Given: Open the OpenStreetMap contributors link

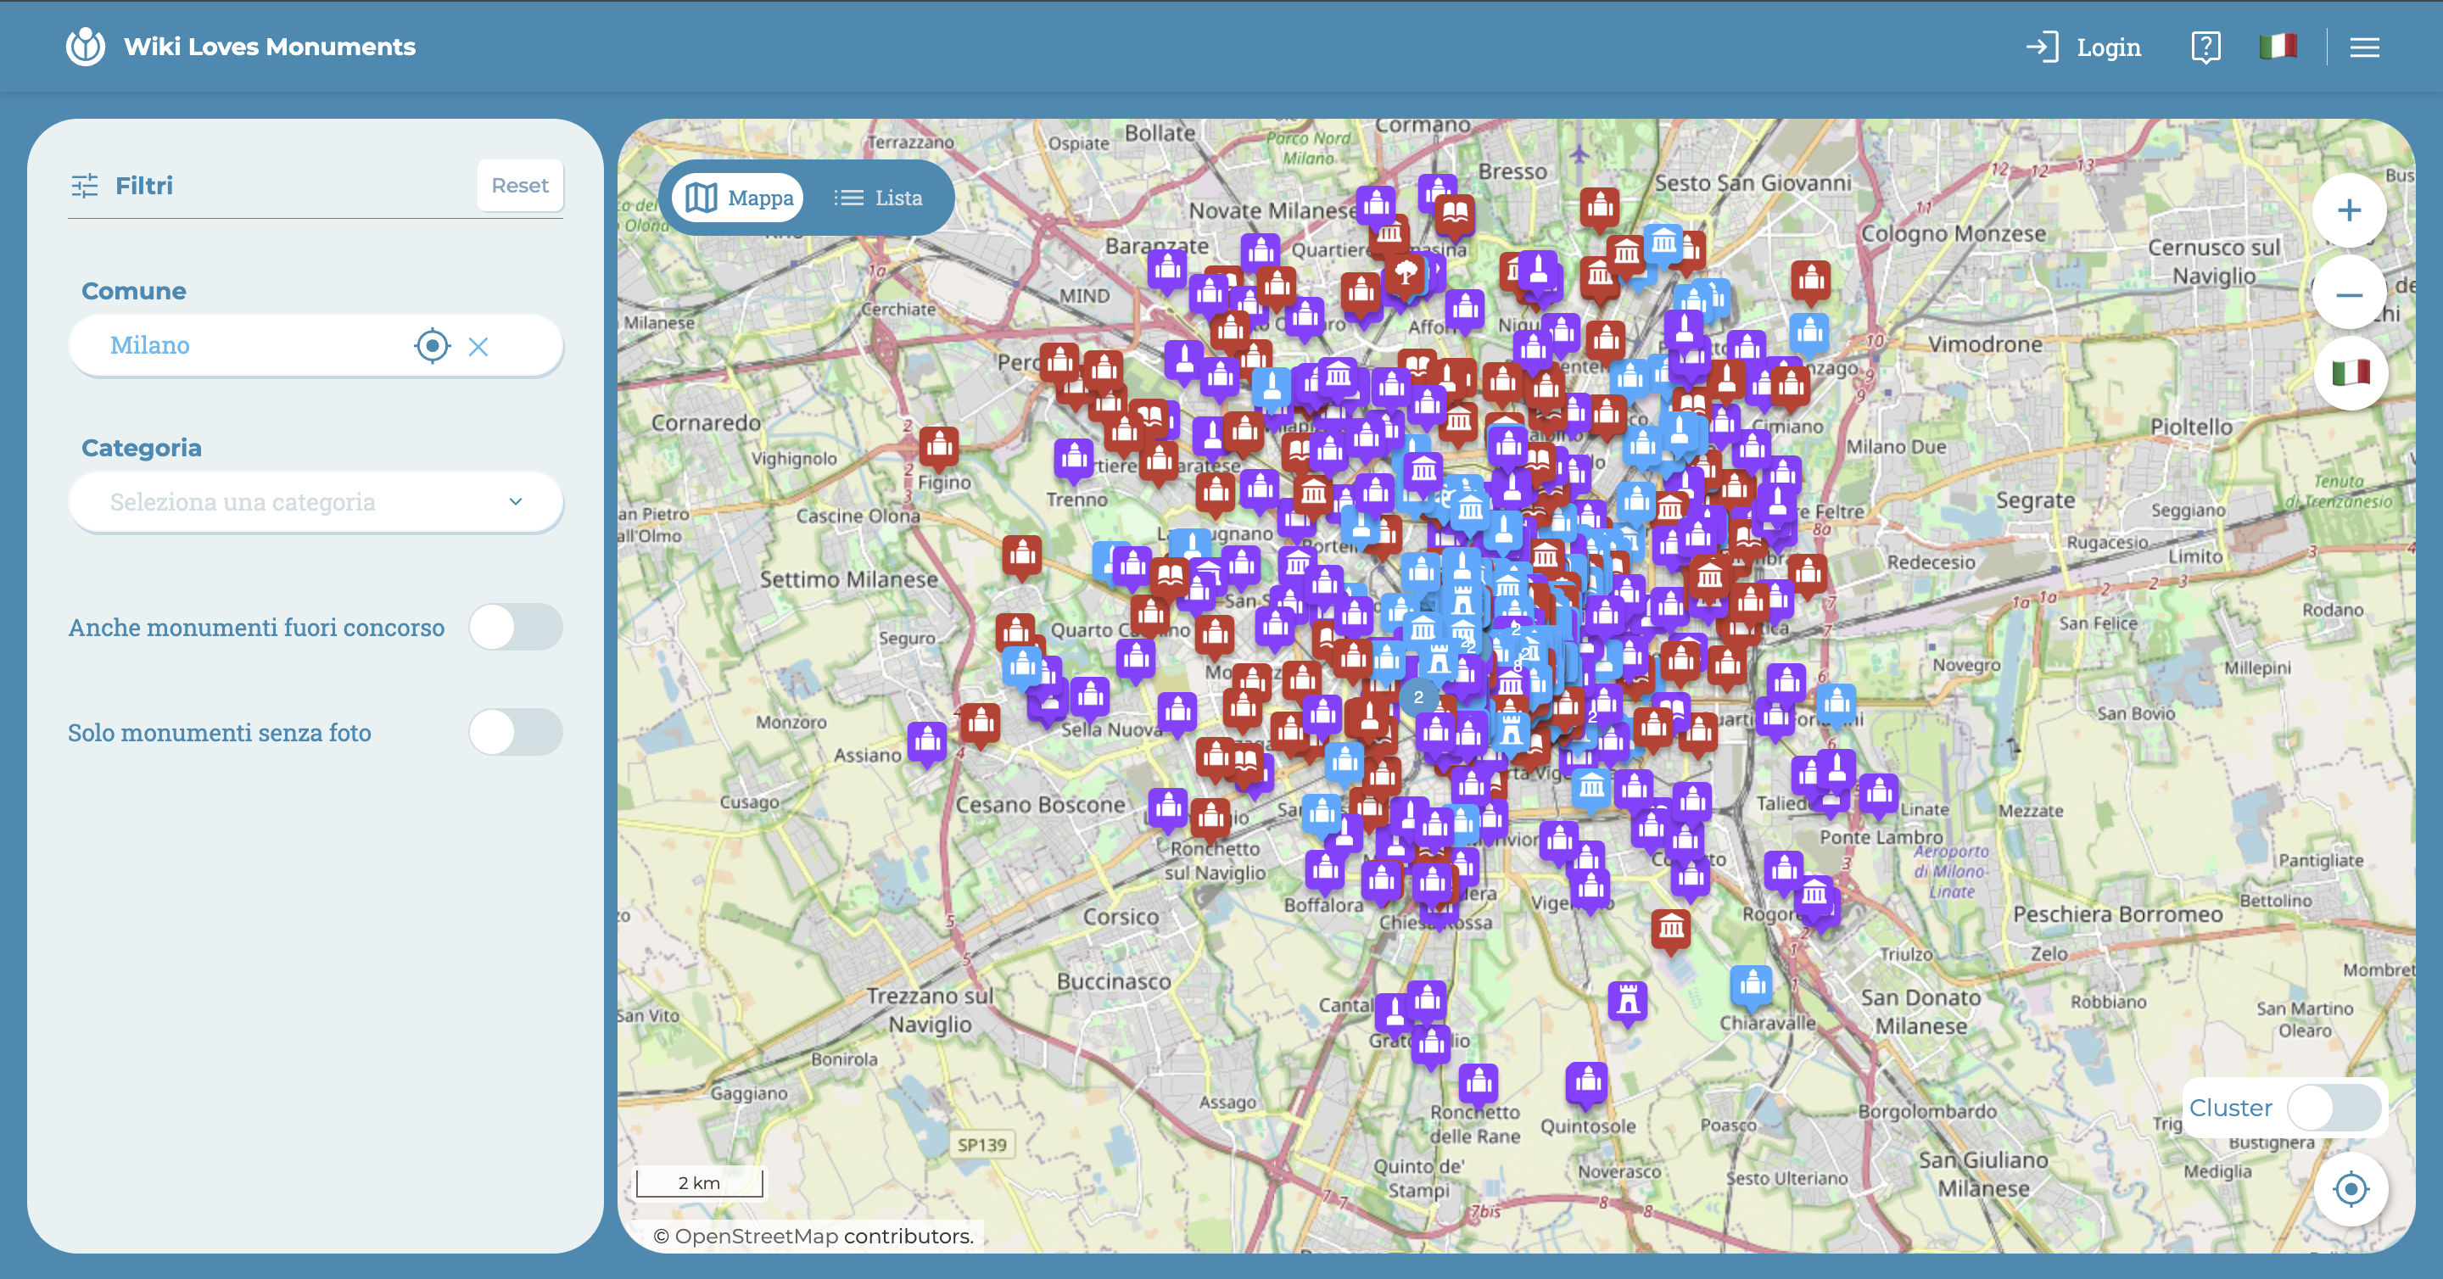Looking at the screenshot, I should (755, 1236).
